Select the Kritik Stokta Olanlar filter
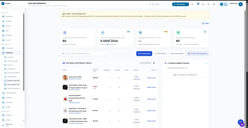Screen dimensions: 248x128 177,54
